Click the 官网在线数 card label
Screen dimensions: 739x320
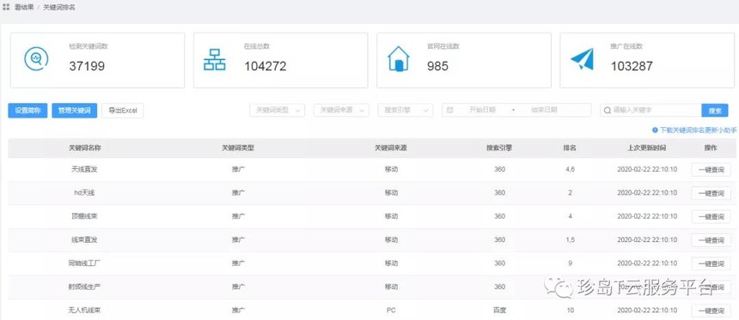pyautogui.click(x=443, y=46)
